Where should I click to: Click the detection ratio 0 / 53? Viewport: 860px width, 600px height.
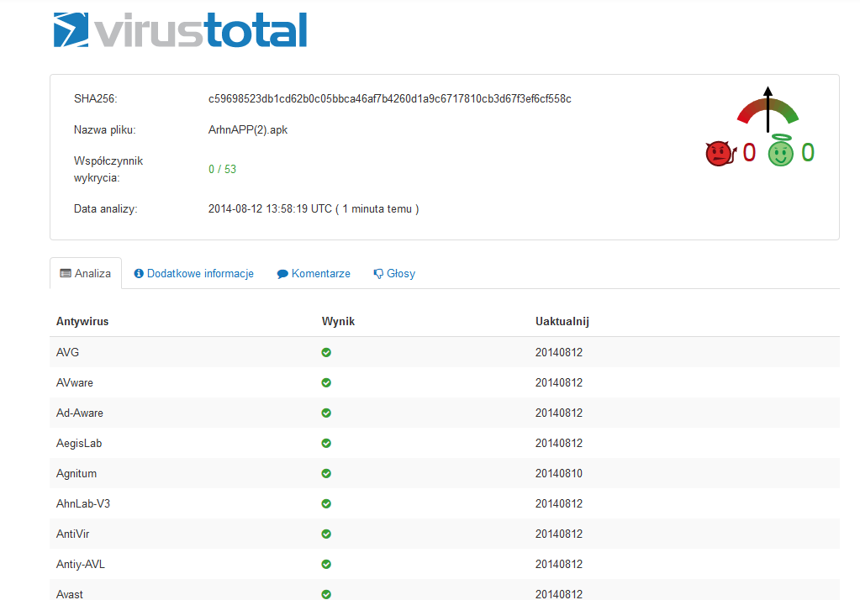point(222,169)
